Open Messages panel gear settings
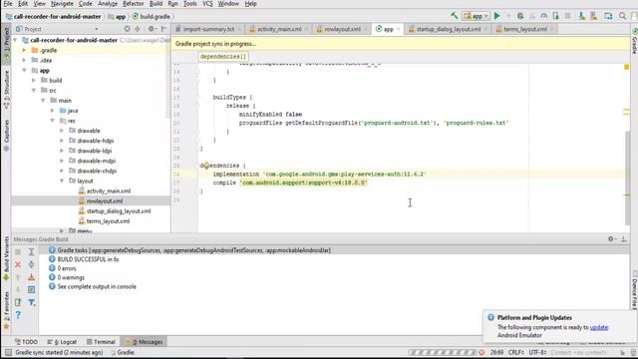Image resolution: width=638 pixels, height=359 pixels. tap(611, 239)
